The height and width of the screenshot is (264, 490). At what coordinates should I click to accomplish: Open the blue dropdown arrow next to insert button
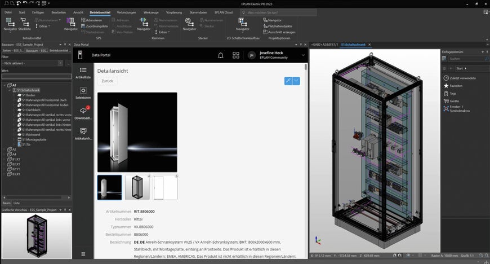[x=296, y=81]
